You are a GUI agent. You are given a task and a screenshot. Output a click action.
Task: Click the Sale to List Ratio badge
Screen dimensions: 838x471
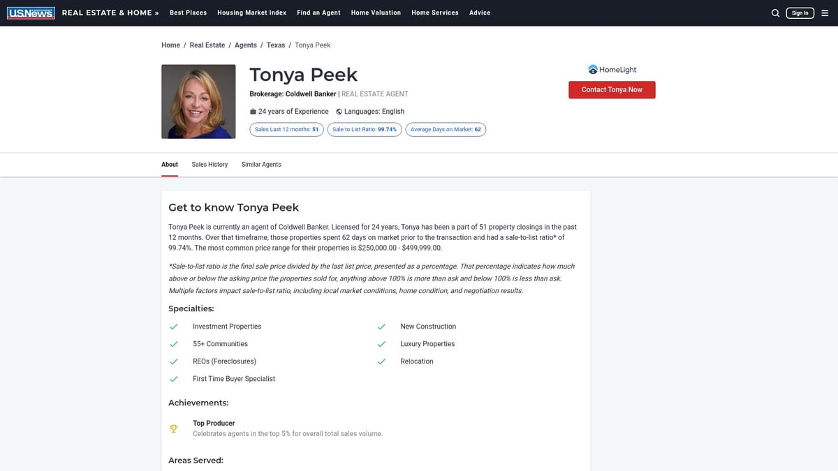coord(364,129)
